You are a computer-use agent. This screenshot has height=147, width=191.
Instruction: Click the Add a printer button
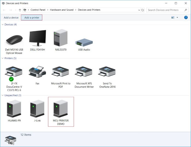(32, 17)
